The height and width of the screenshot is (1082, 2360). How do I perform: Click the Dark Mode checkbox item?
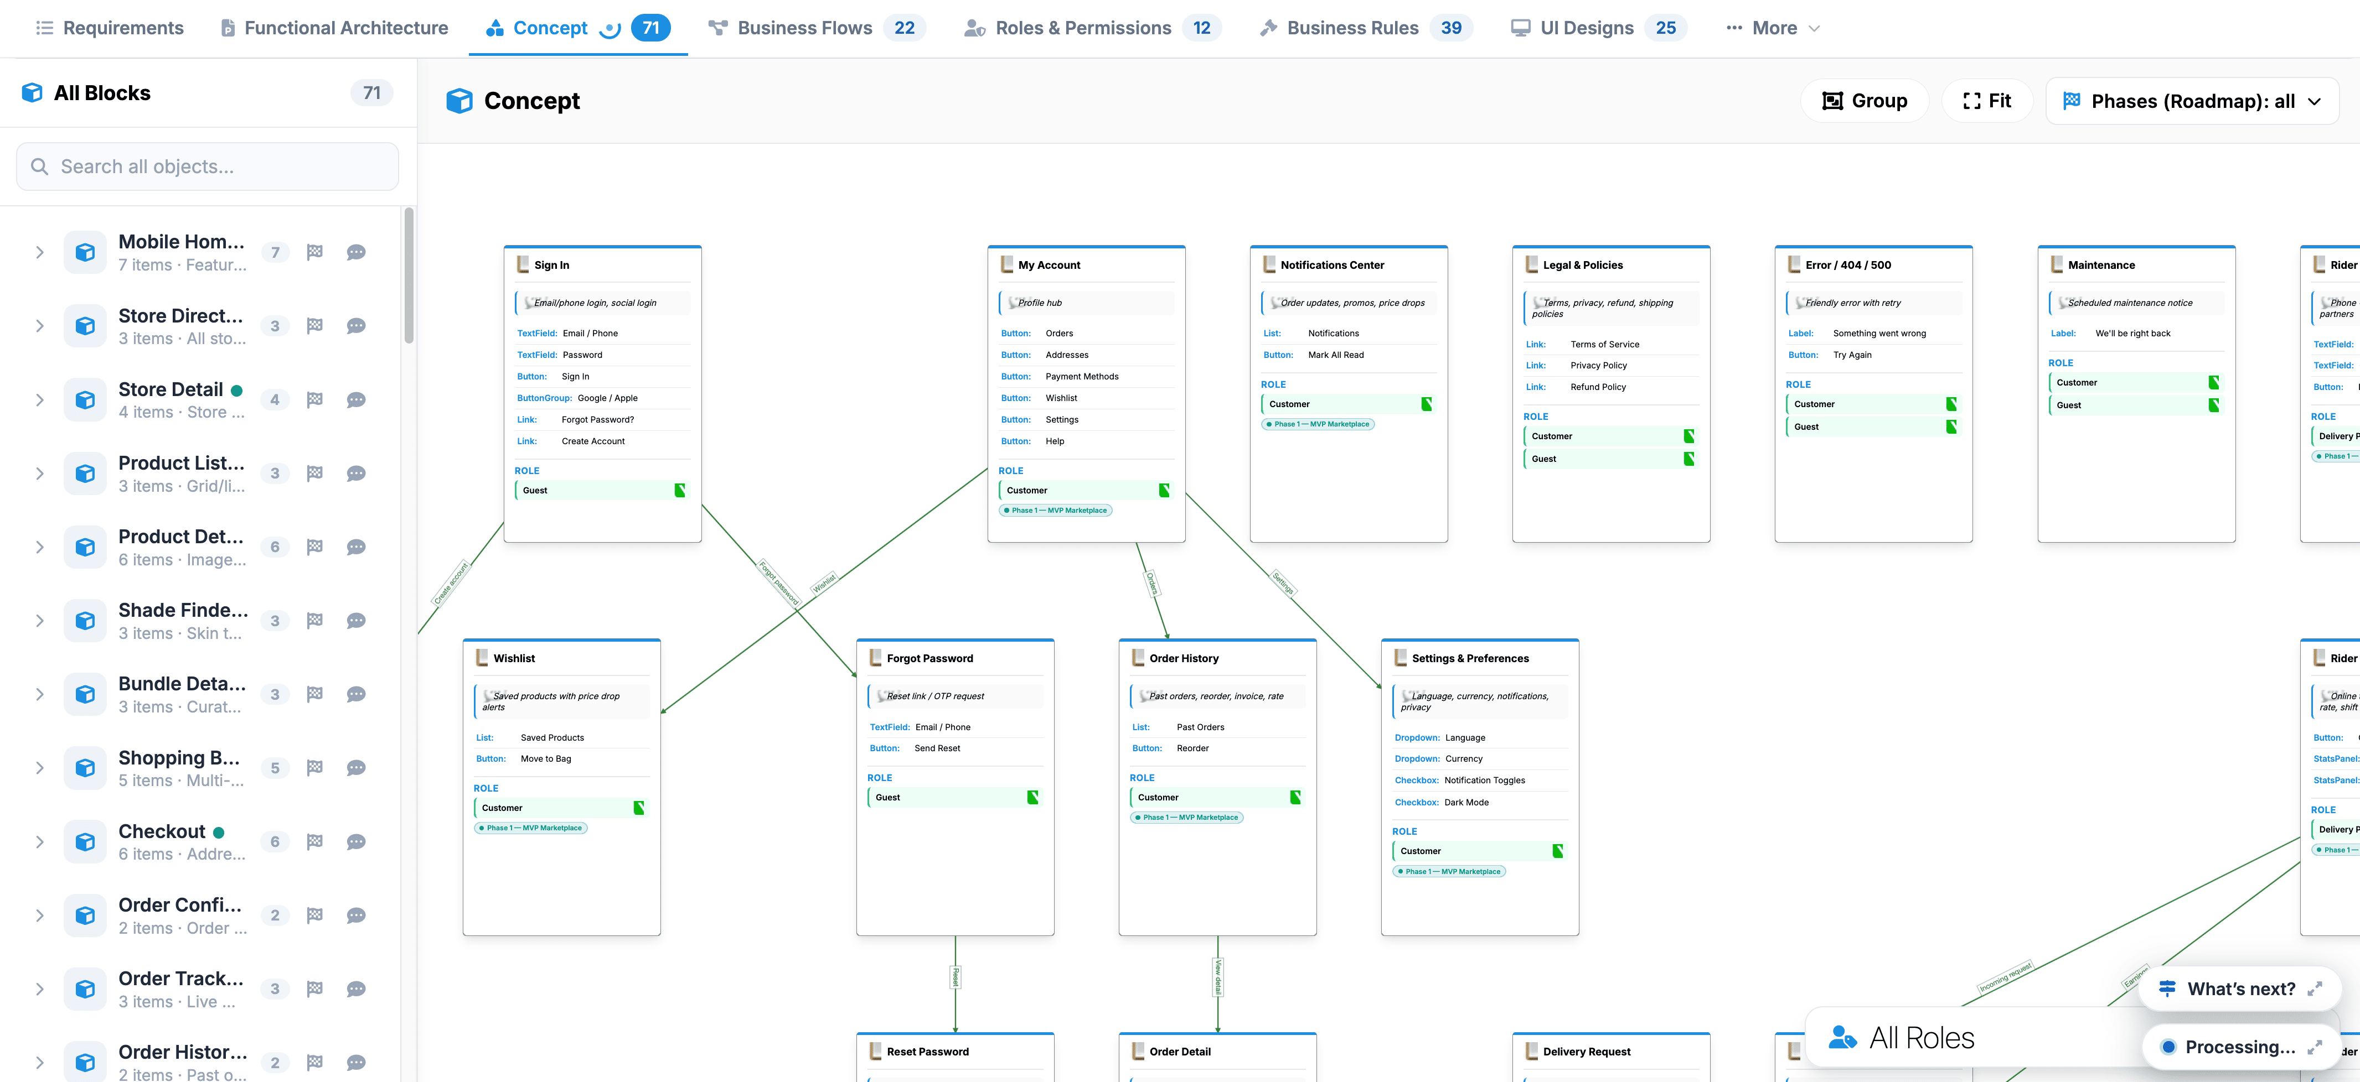point(1480,803)
